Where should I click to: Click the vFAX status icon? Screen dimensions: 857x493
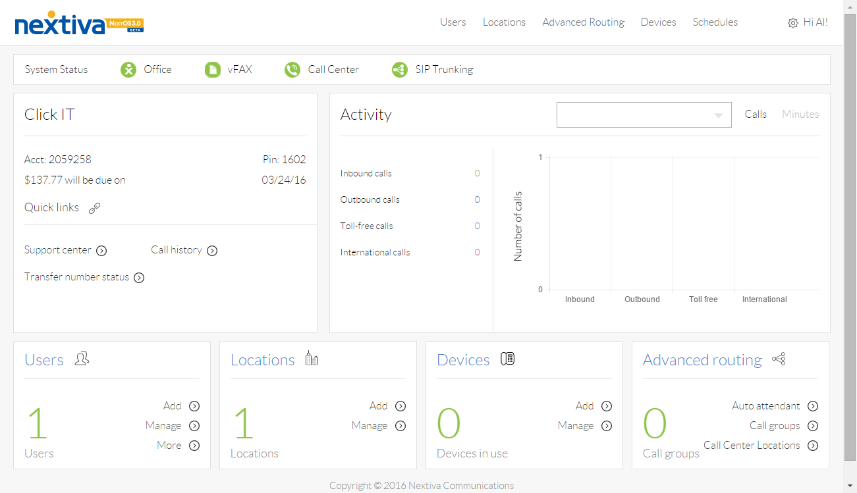(x=212, y=69)
